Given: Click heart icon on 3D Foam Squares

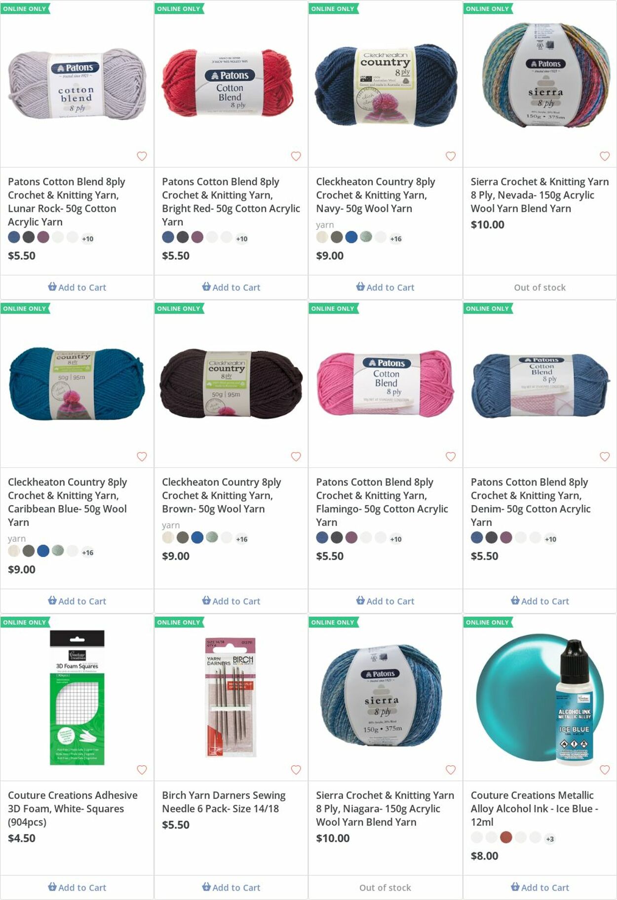Looking at the screenshot, I should coord(142,769).
